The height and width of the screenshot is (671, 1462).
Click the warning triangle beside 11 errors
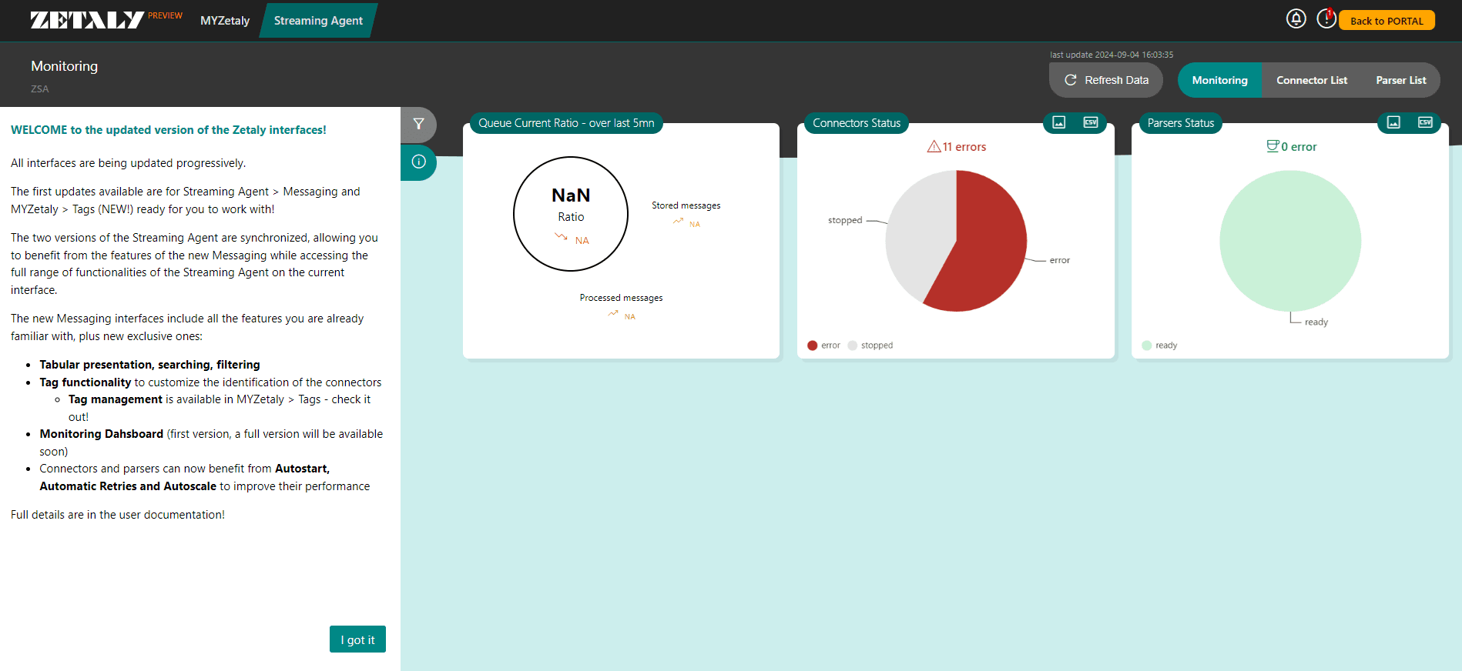pyautogui.click(x=934, y=146)
